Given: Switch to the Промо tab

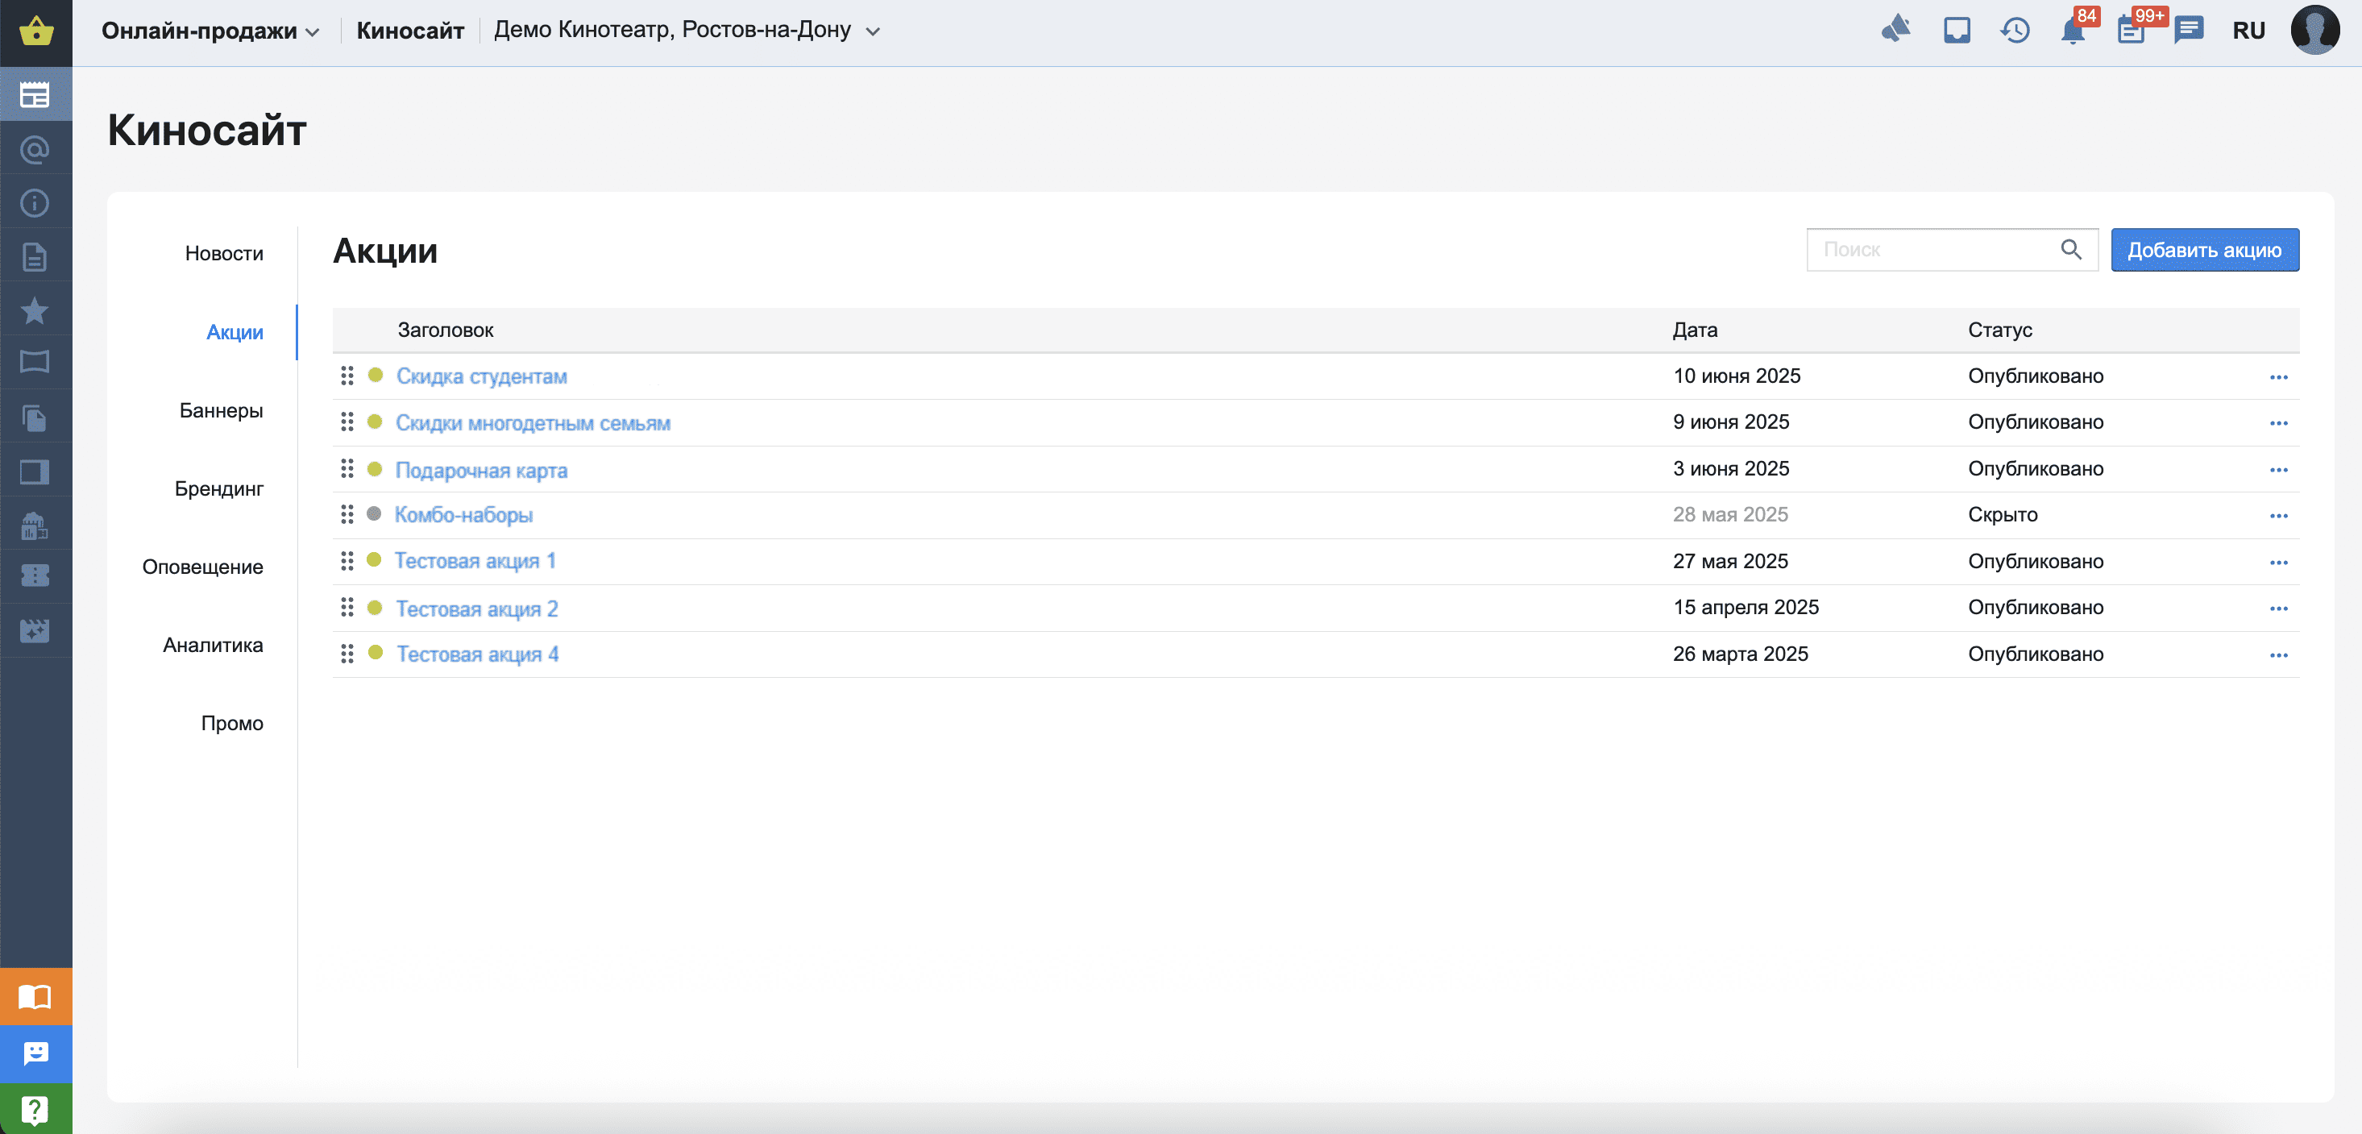Looking at the screenshot, I should tap(232, 723).
